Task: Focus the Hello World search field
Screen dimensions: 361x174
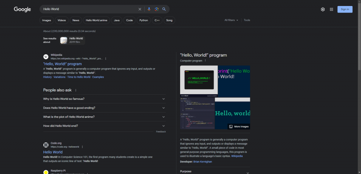Action: [x=90, y=9]
